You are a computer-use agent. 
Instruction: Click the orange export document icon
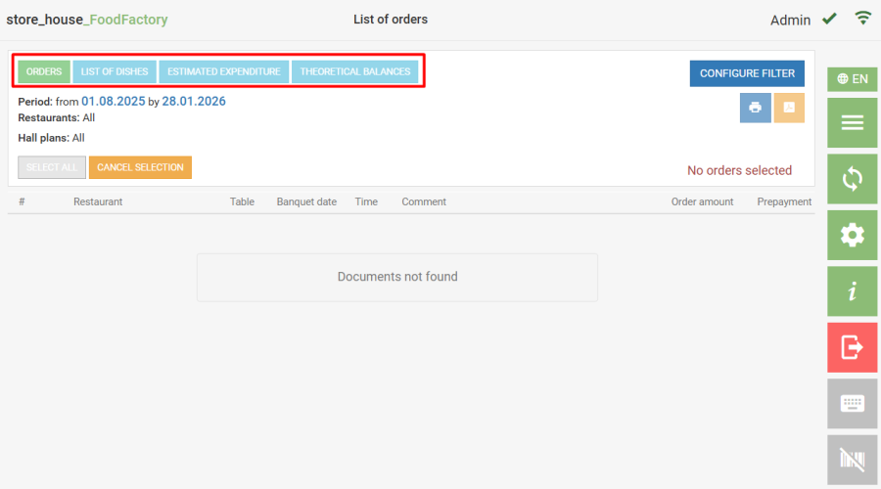point(789,108)
